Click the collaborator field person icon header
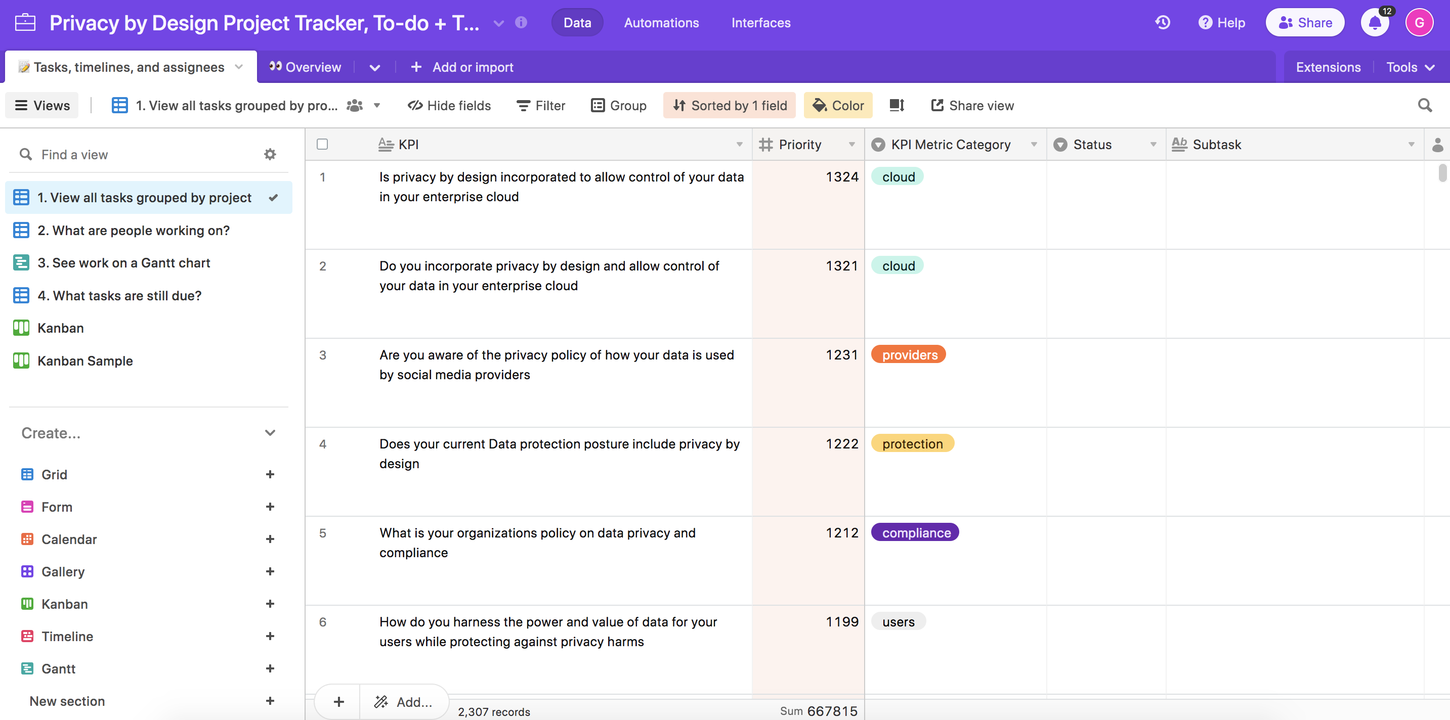1450x720 pixels. click(x=1437, y=145)
